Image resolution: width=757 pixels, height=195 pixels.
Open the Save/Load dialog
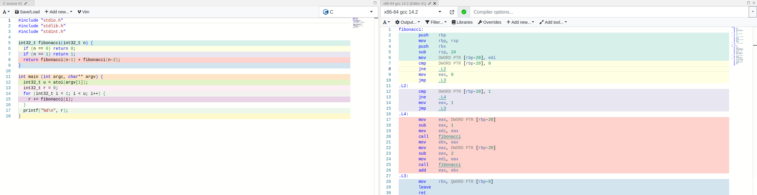[27, 12]
